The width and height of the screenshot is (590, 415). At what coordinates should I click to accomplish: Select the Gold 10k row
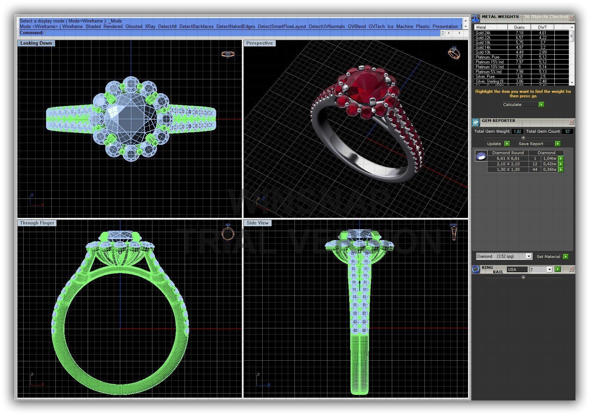click(x=521, y=52)
